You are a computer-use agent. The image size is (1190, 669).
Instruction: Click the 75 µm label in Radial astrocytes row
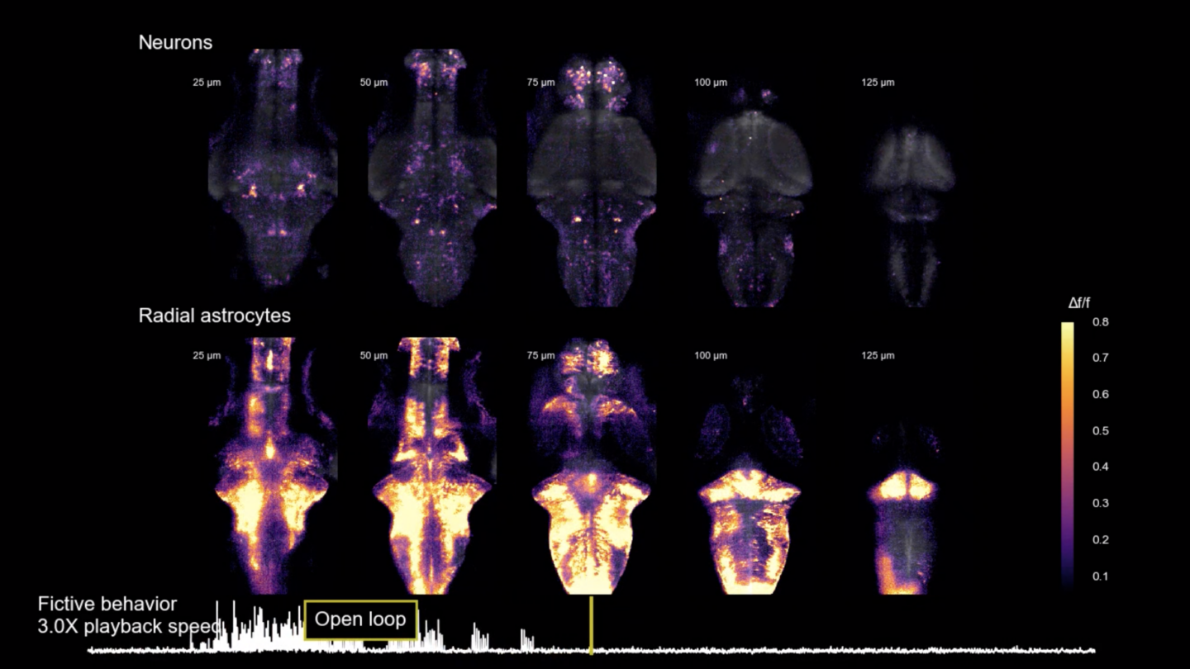coord(540,356)
